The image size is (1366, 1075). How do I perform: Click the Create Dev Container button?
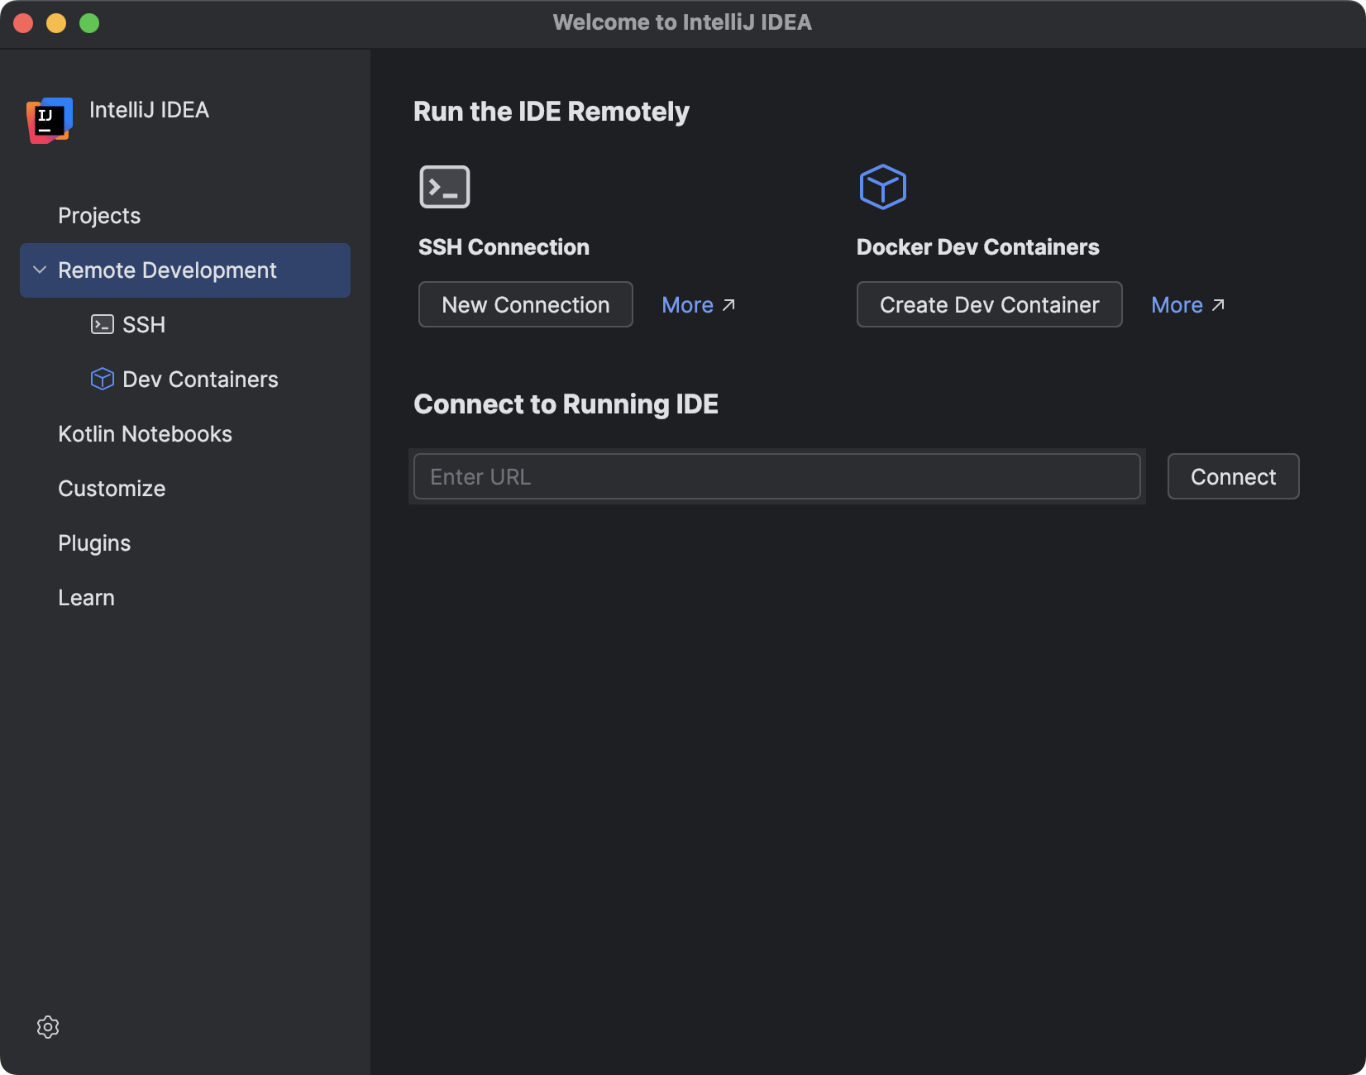coord(990,304)
